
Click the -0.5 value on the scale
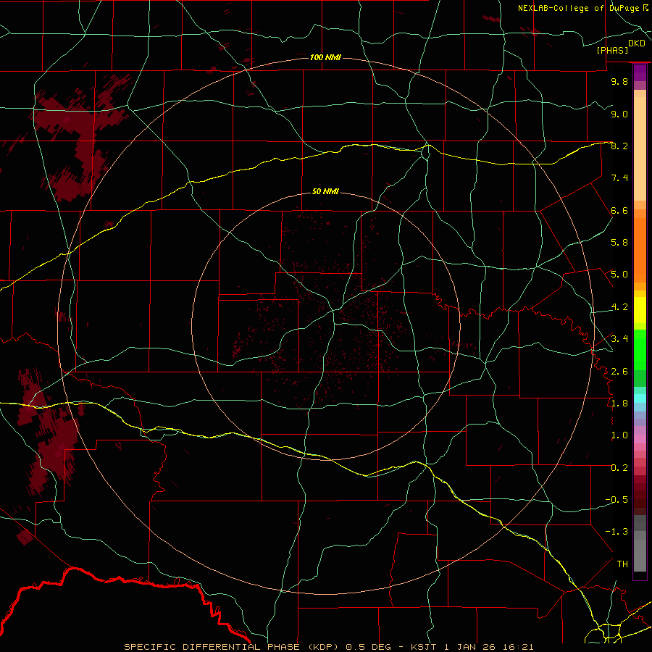617,499
